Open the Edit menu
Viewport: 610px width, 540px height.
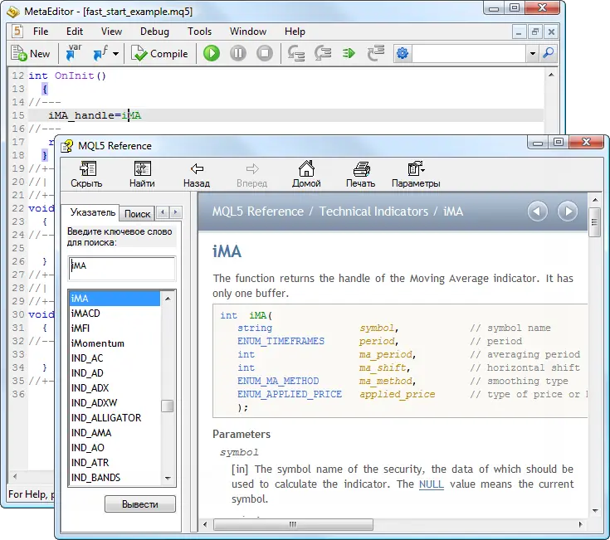coord(75,32)
